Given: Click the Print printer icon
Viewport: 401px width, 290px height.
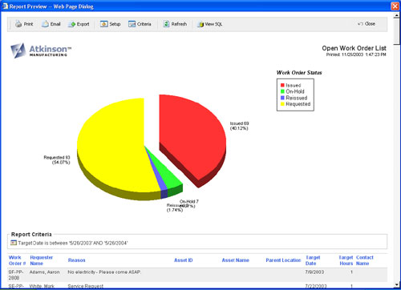Looking at the screenshot, I should [18, 24].
